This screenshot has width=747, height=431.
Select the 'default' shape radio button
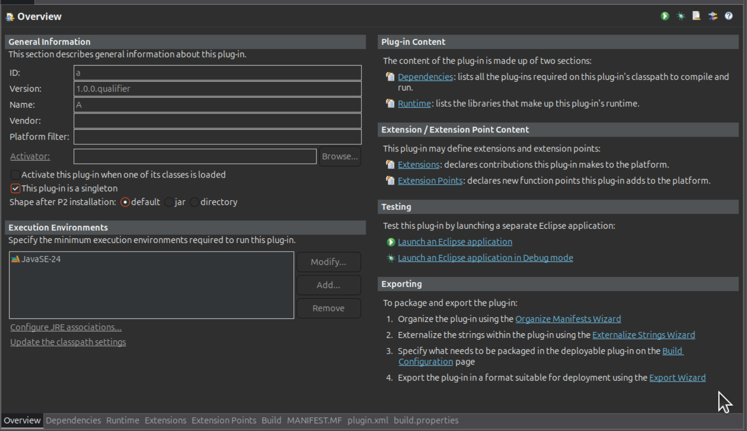[125, 202]
